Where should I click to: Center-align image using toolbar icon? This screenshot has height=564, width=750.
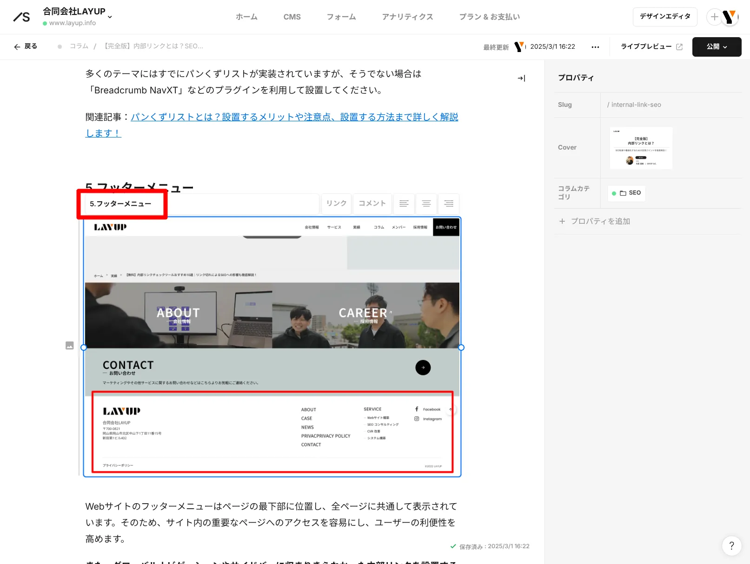[x=426, y=203]
